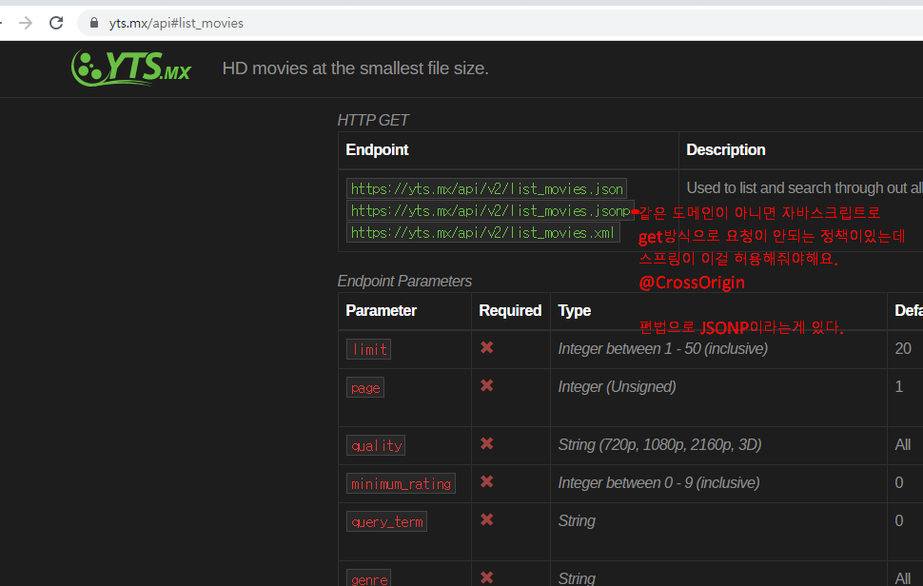
Task: Click the red X in limit row
Action: point(487,348)
